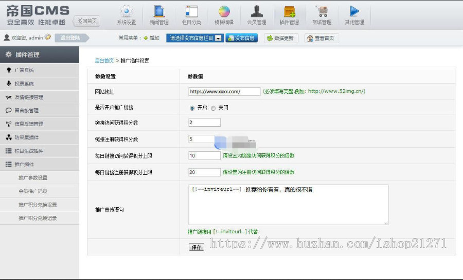
Task: Click inside the 推广宣传语句 textarea
Action: (x=288, y=205)
